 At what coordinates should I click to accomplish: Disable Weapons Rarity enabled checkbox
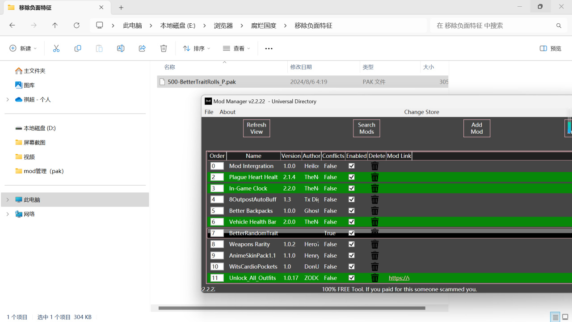(351, 244)
